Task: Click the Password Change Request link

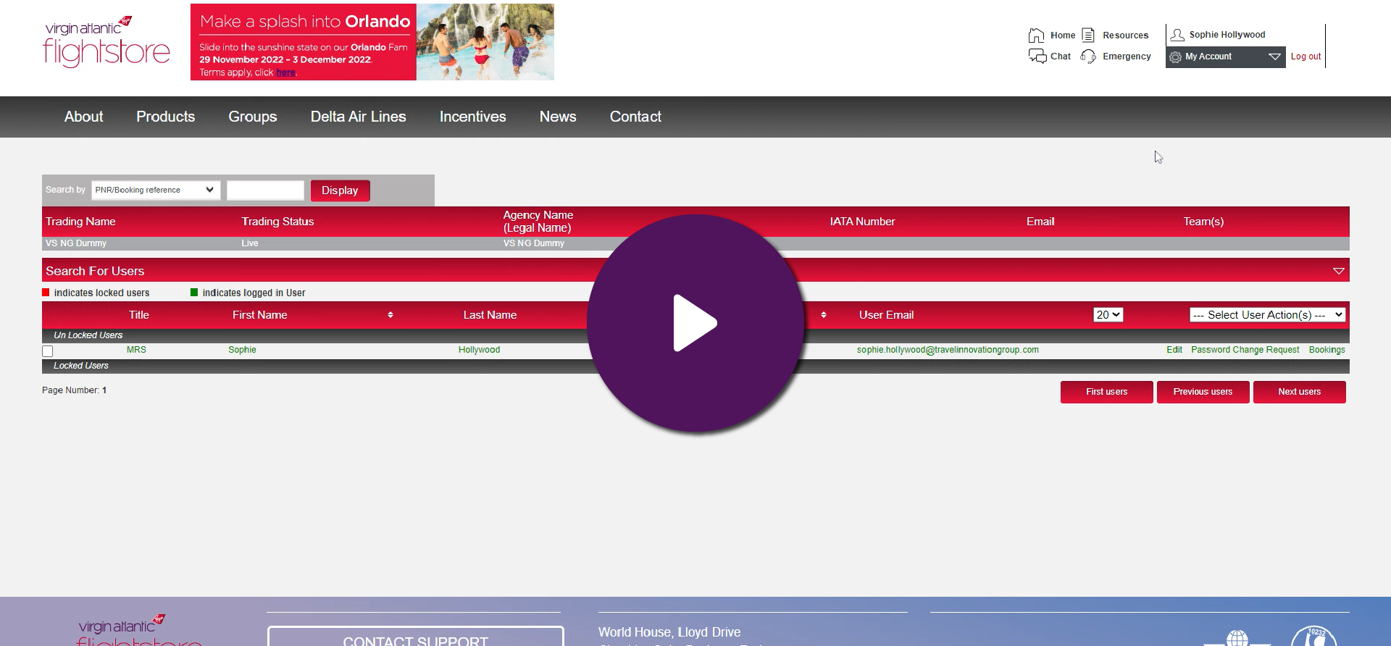Action: pos(1245,350)
